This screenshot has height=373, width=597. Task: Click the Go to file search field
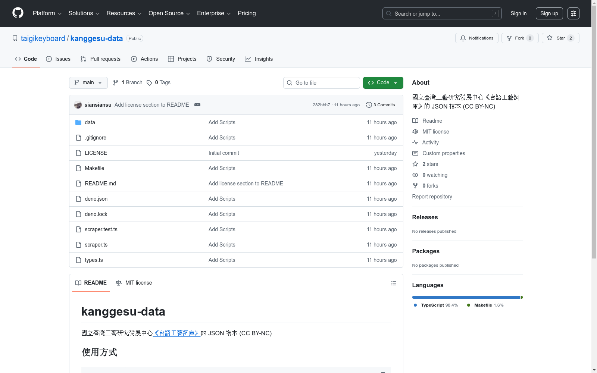coord(322,83)
